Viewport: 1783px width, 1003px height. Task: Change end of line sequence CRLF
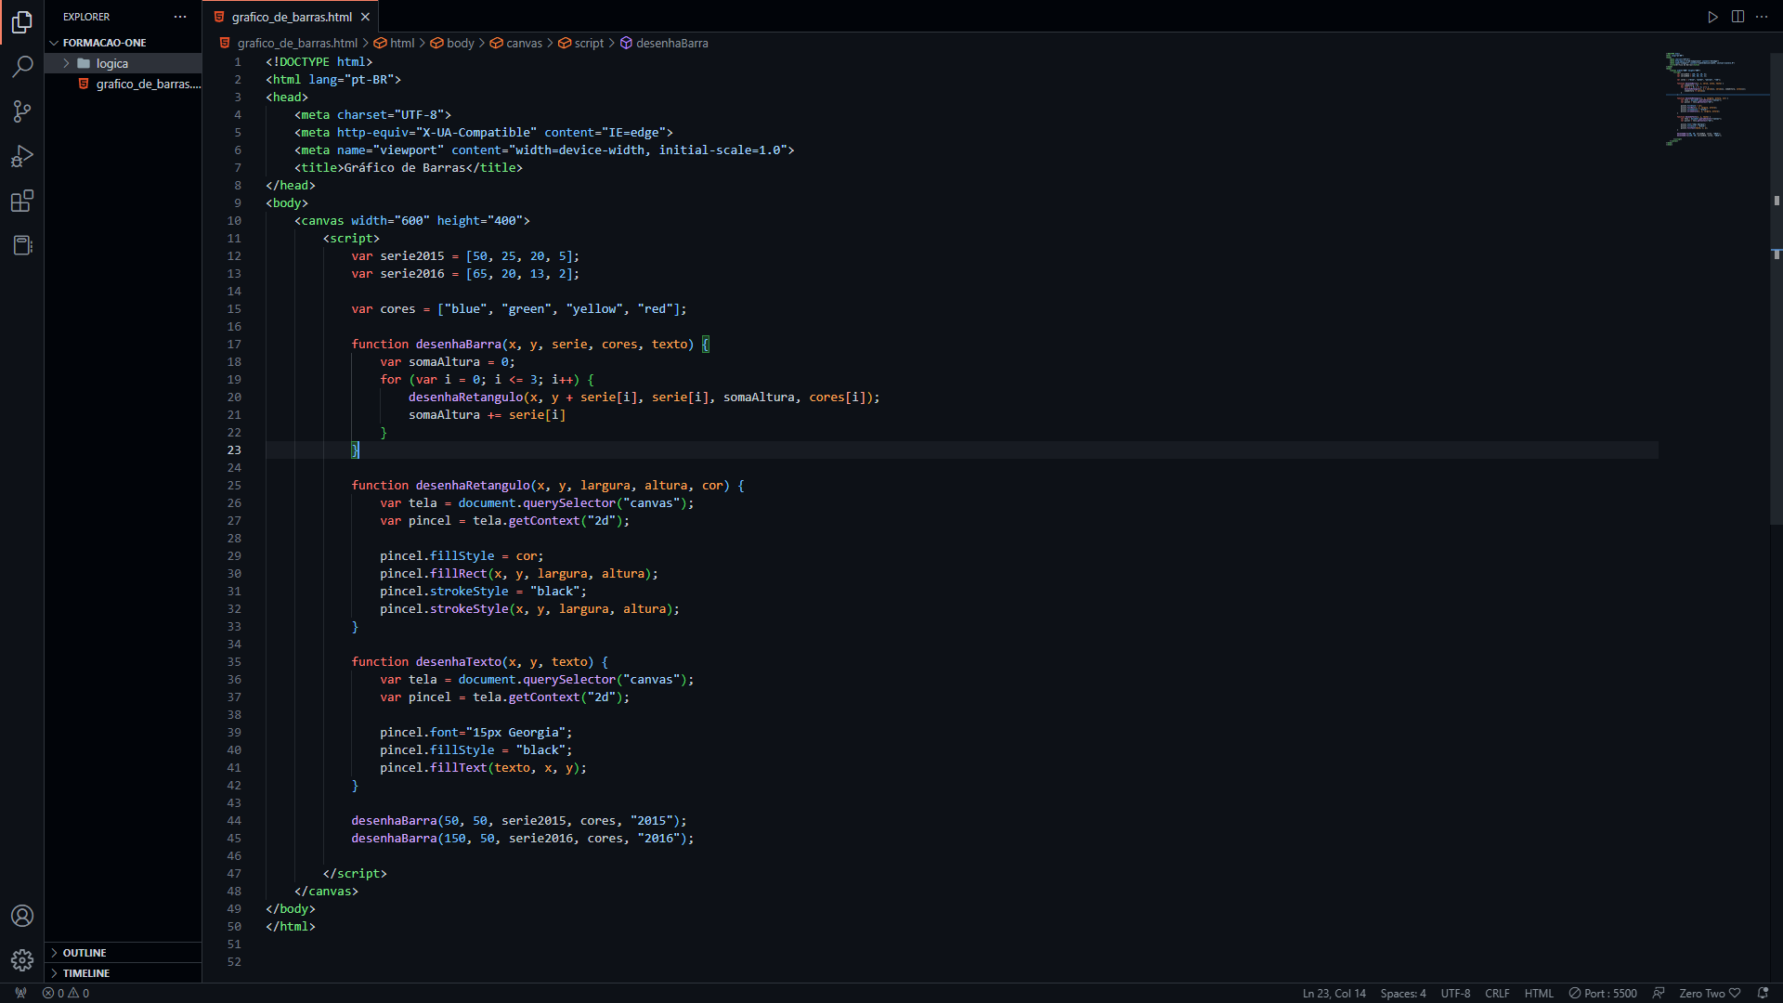[x=1497, y=993]
